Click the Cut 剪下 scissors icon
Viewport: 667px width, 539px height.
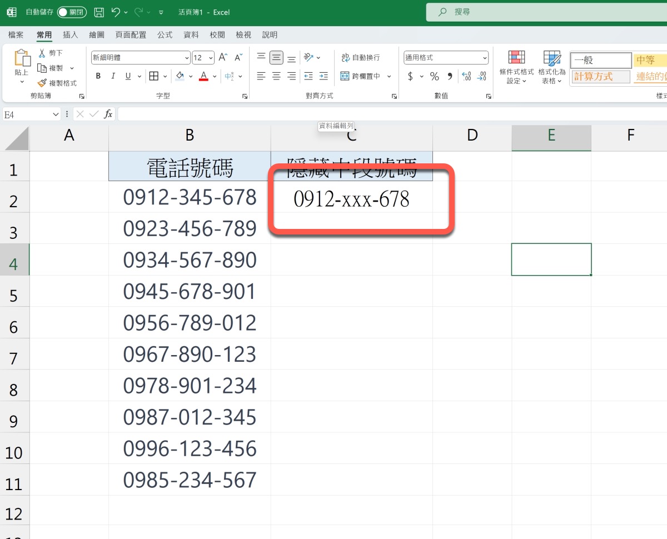tap(42, 53)
